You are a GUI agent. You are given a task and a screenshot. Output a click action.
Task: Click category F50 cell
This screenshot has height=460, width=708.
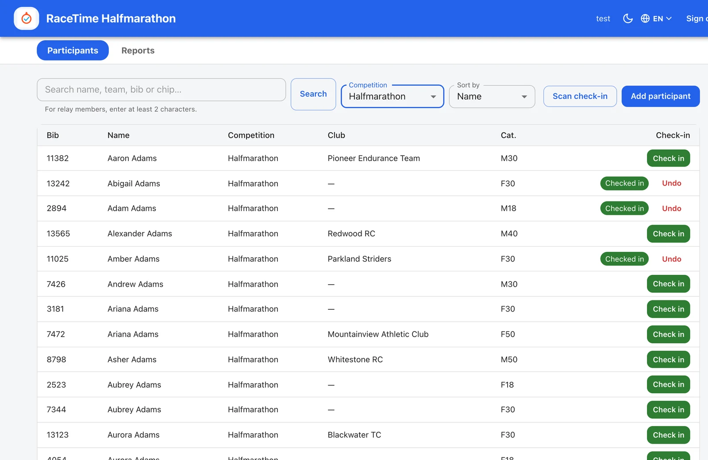tap(508, 334)
